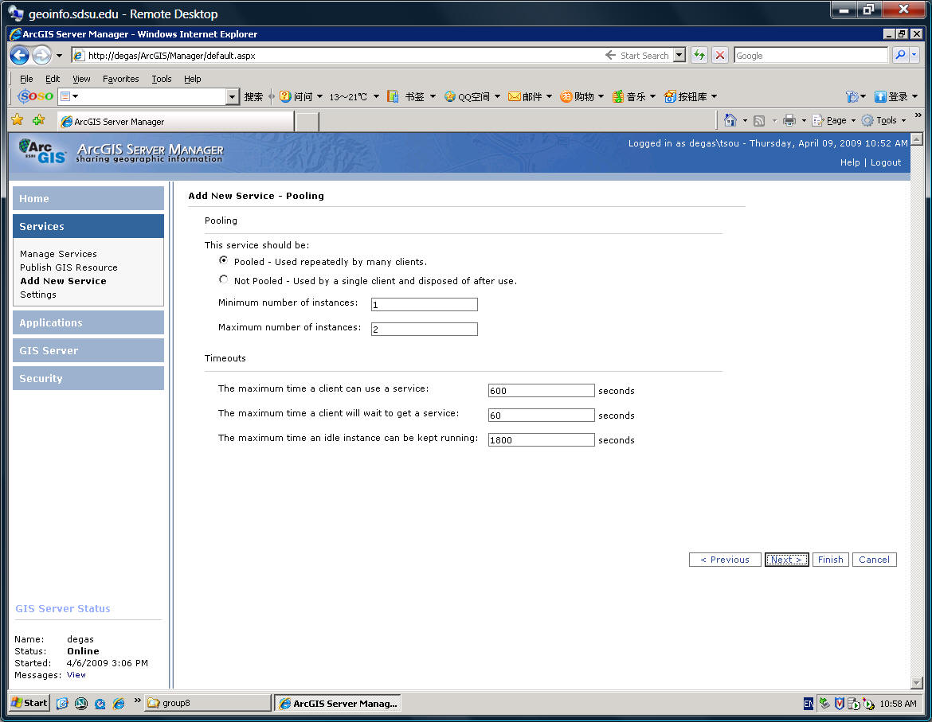Image resolution: width=932 pixels, height=722 pixels.
Task: Open the recent pages dropdown arrow
Action: tap(59, 56)
